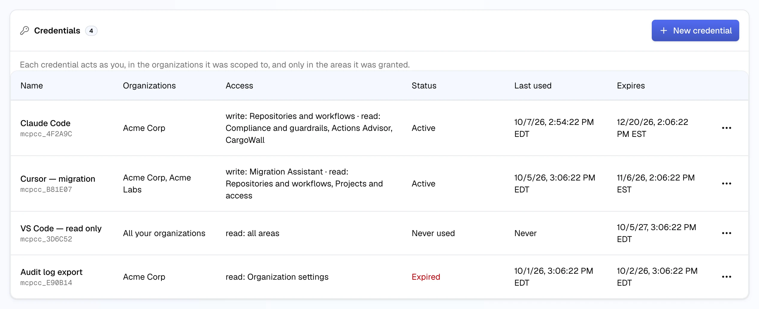Click the Claude Code access text starting write: Repositories
This screenshot has width=759, height=309.
pos(309,128)
